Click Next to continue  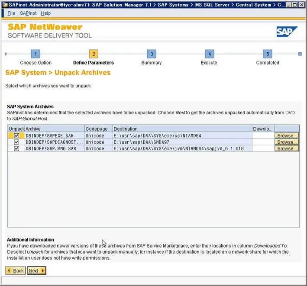click(x=36, y=270)
